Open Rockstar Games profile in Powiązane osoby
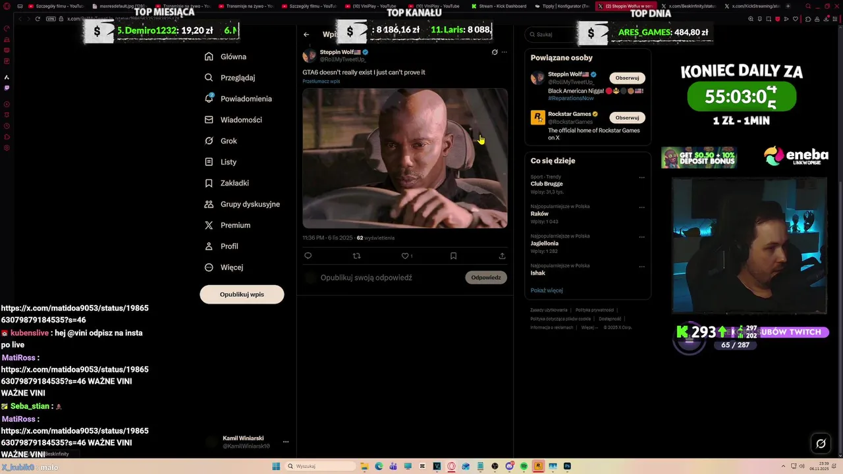The image size is (843, 474). pos(569,114)
